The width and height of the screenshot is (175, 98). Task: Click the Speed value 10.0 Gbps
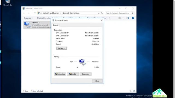95,44
